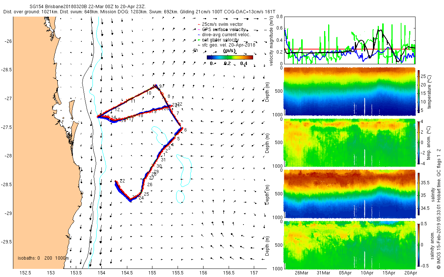Click the salinity colorbar

coord(418,194)
